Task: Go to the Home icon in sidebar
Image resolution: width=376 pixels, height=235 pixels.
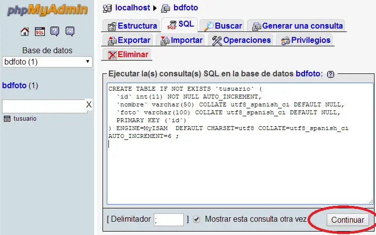Action: pos(25,32)
